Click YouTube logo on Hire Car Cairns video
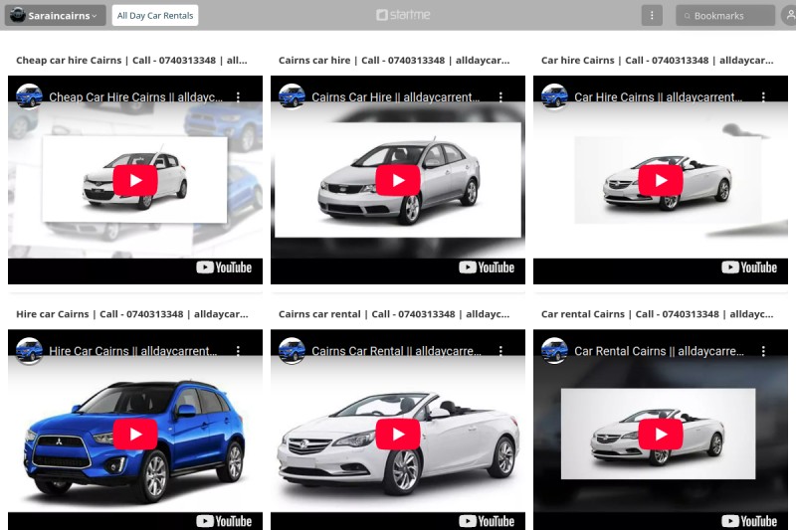Screen dimensions: 796x530 tap(224, 521)
